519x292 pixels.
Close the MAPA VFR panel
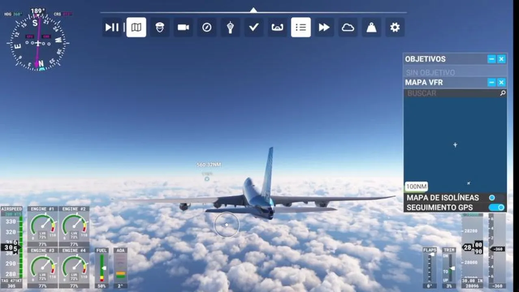coord(502,82)
